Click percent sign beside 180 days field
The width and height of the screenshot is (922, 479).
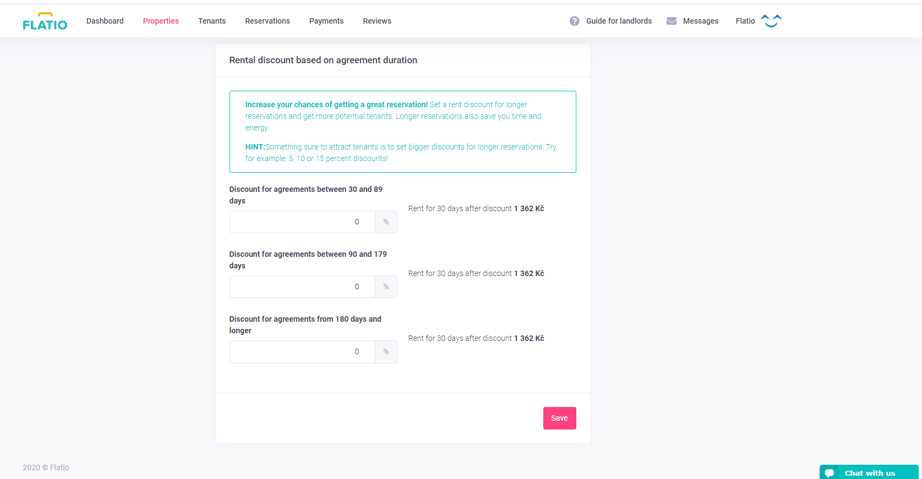tap(386, 352)
